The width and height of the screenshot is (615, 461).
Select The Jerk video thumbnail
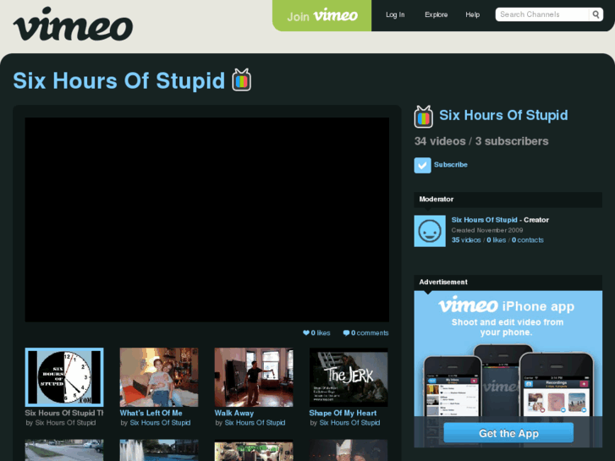[x=349, y=377]
